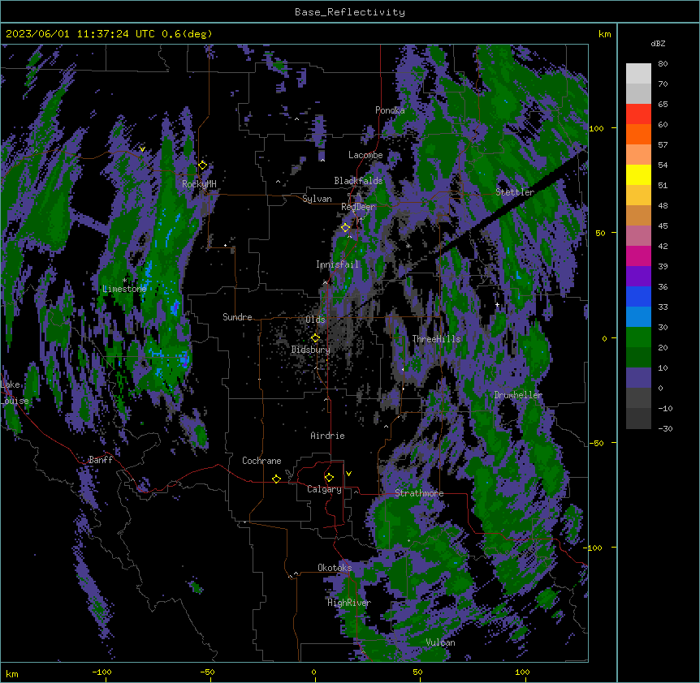Click the pink 42-45 dBZ legend swatch
Image resolution: width=700 pixels, height=683 pixels.
coord(638,236)
